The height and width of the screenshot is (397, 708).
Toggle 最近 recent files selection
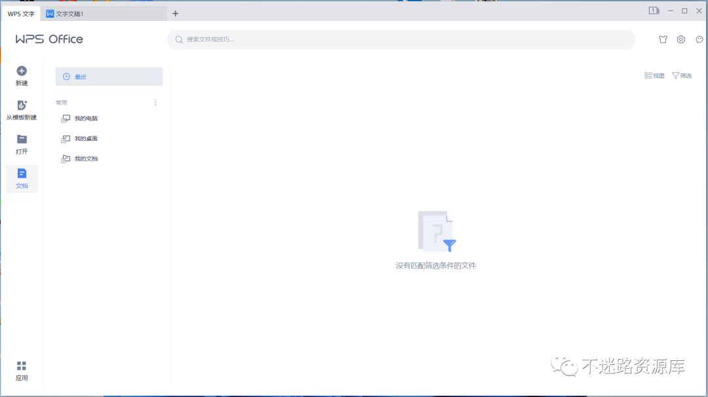coord(109,76)
